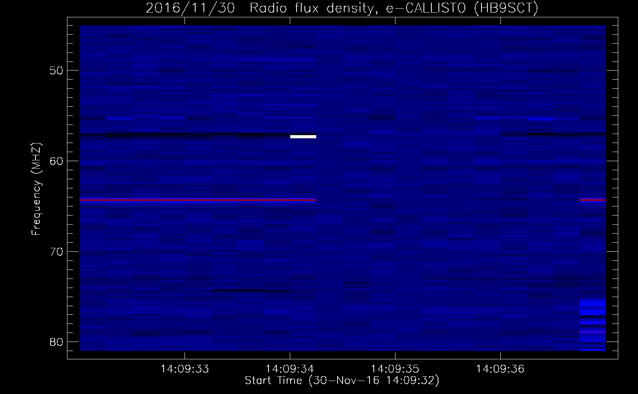Image resolution: width=638 pixels, height=394 pixels.
Task: Click the plot title '2016/11/30 Radio flux density'
Action: pyautogui.click(x=259, y=8)
